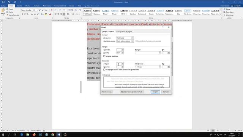Click the Reemplazar button
The height and width of the screenshot is (137, 243).
tap(229, 12)
